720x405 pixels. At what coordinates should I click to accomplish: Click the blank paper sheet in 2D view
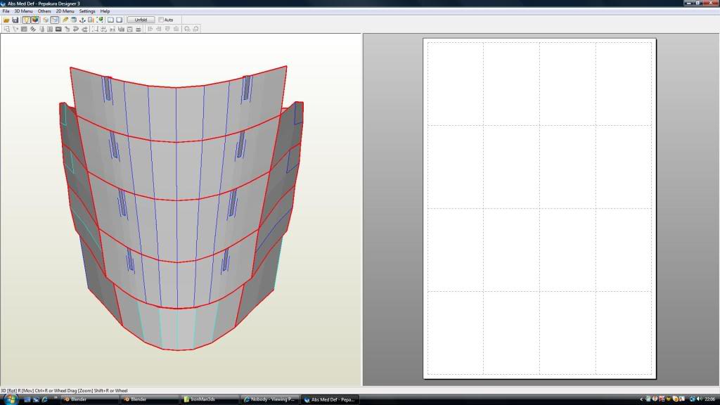539,208
